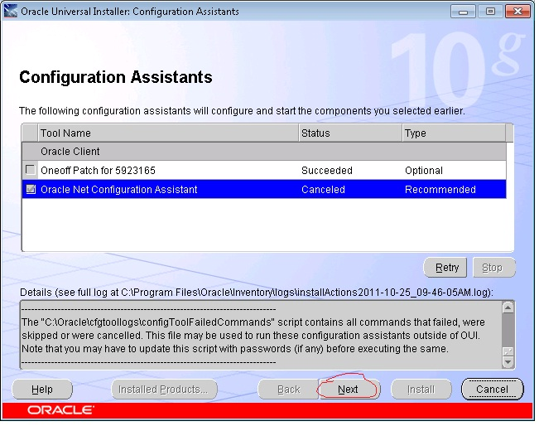Tick the Oneoff Patch for 5923165 checkbox
The width and height of the screenshot is (539, 426).
click(x=31, y=170)
